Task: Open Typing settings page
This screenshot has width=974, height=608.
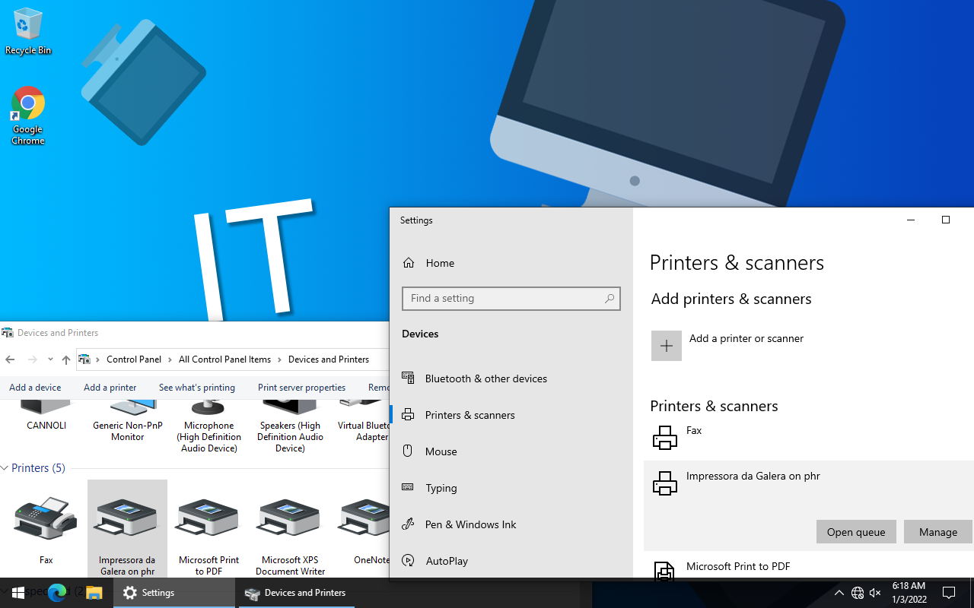Action: 441,488
